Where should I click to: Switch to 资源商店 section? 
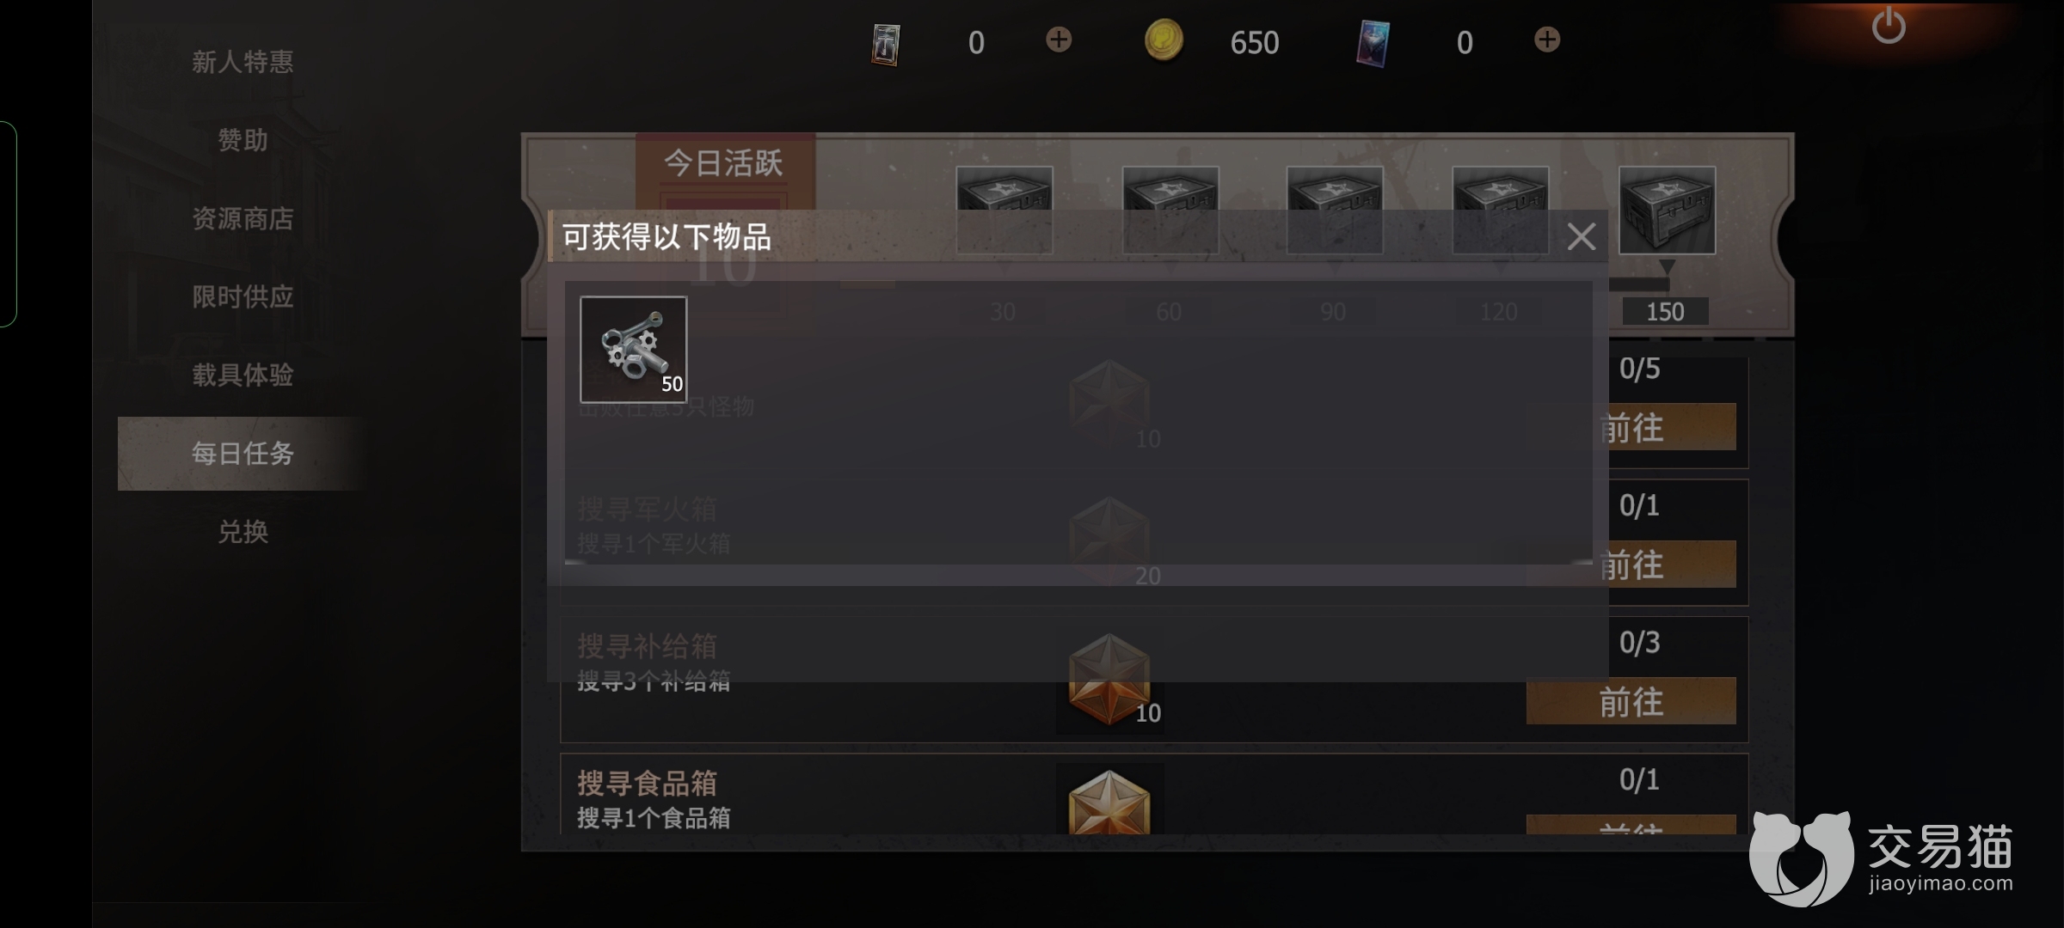pos(243,218)
